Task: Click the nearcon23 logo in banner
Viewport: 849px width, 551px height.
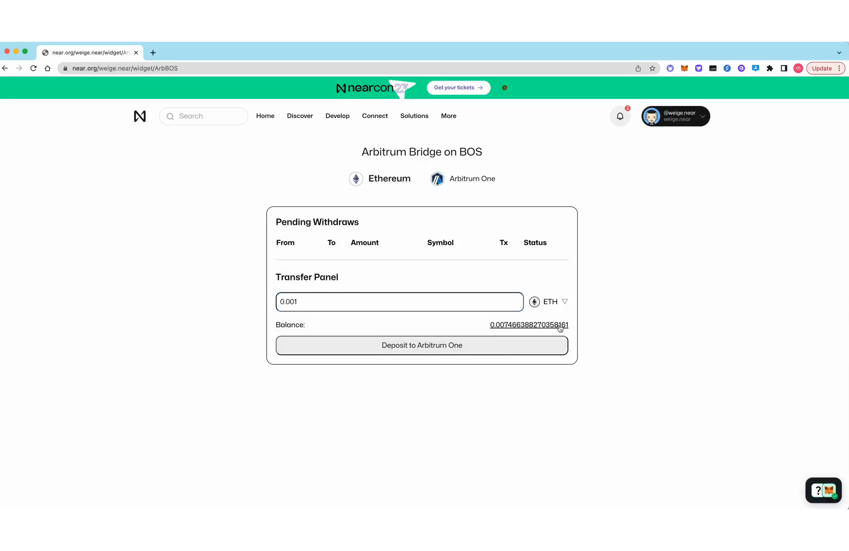Action: coord(375,88)
